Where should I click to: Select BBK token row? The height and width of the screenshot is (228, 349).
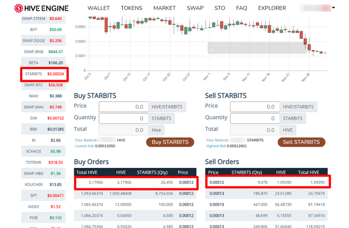[43, 129]
